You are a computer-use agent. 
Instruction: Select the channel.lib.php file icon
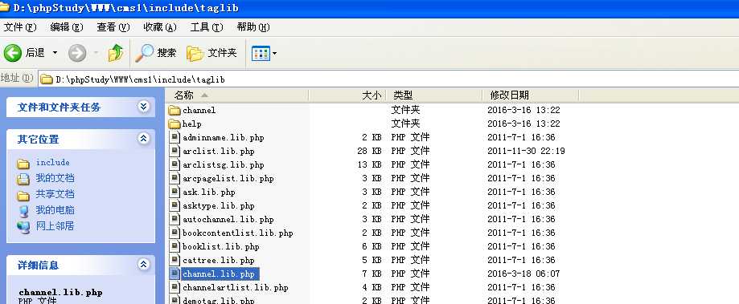click(174, 274)
